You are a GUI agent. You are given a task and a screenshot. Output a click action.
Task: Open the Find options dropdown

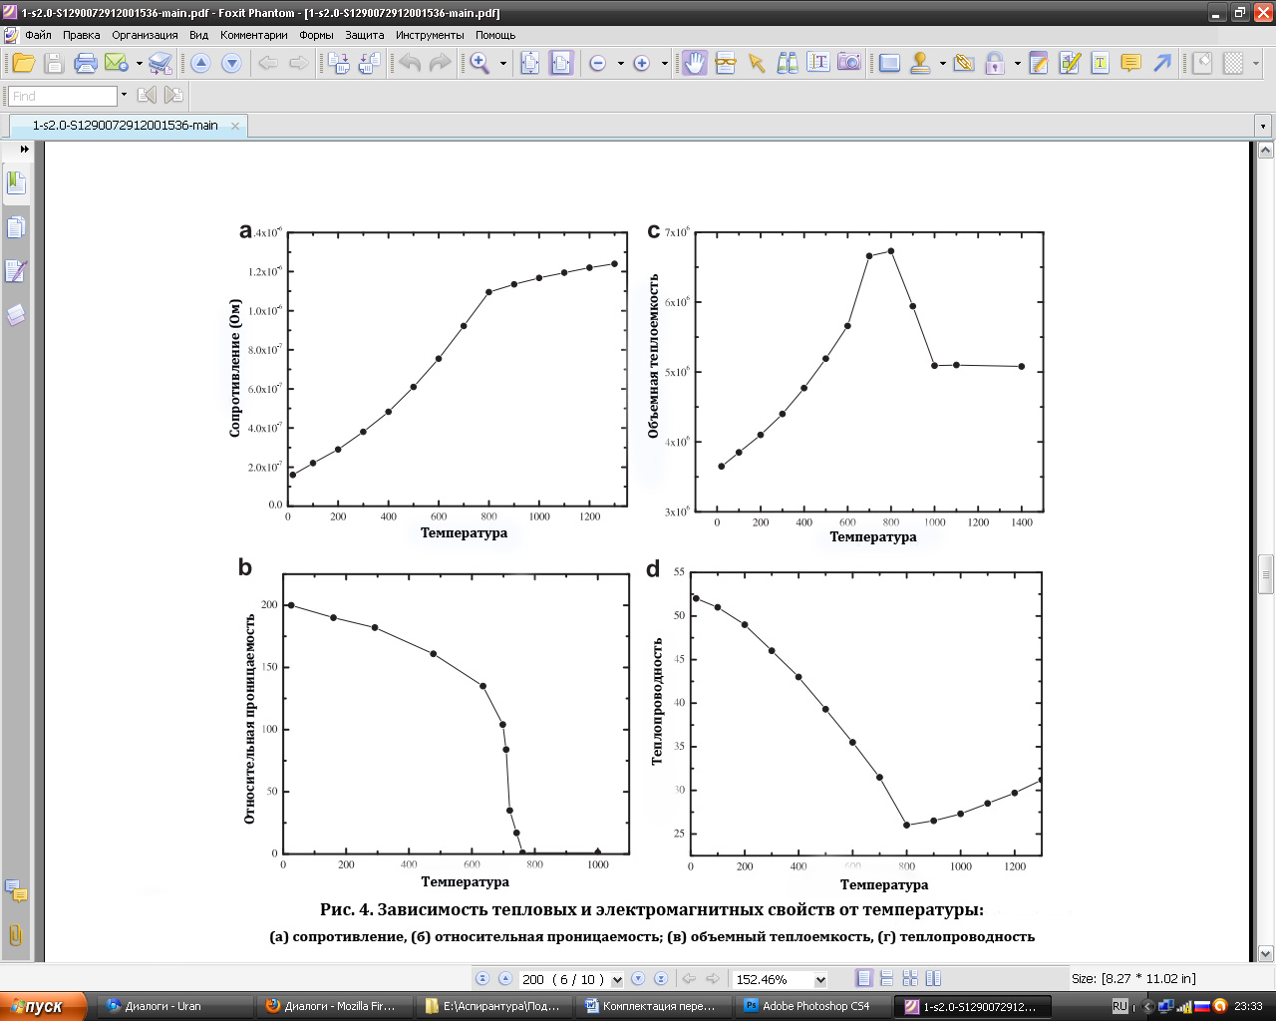(x=124, y=96)
